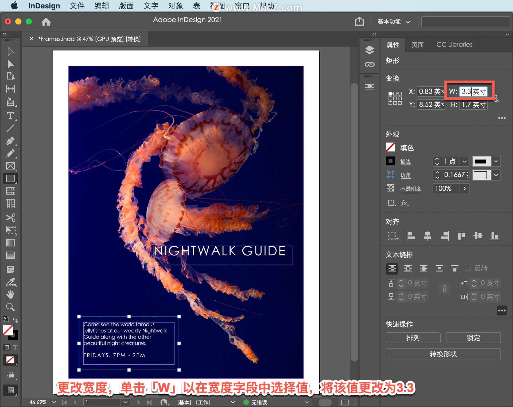
Task: Select the Zoom tool
Action: pyautogui.click(x=10, y=307)
